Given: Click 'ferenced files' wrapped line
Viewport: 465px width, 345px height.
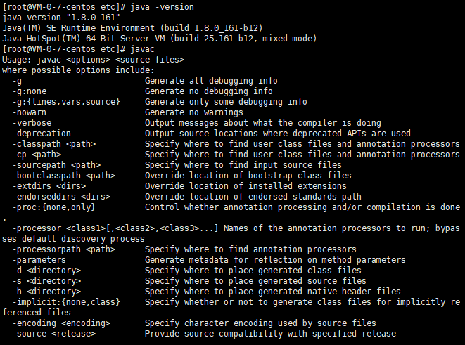Looking at the screenshot, I should (x=37, y=313).
